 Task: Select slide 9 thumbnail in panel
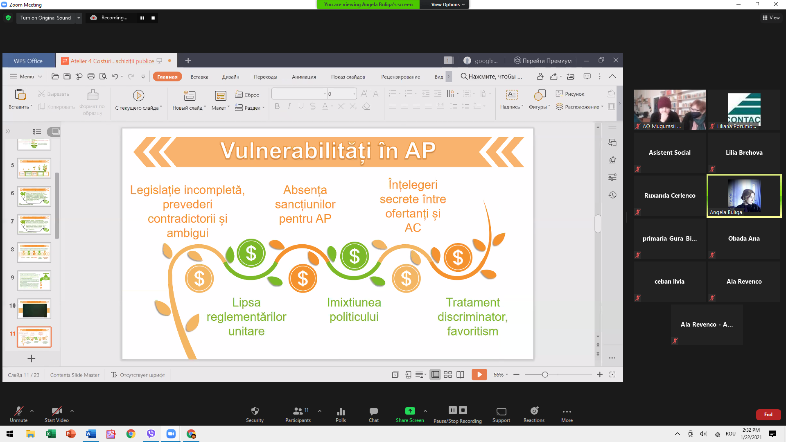[34, 280]
